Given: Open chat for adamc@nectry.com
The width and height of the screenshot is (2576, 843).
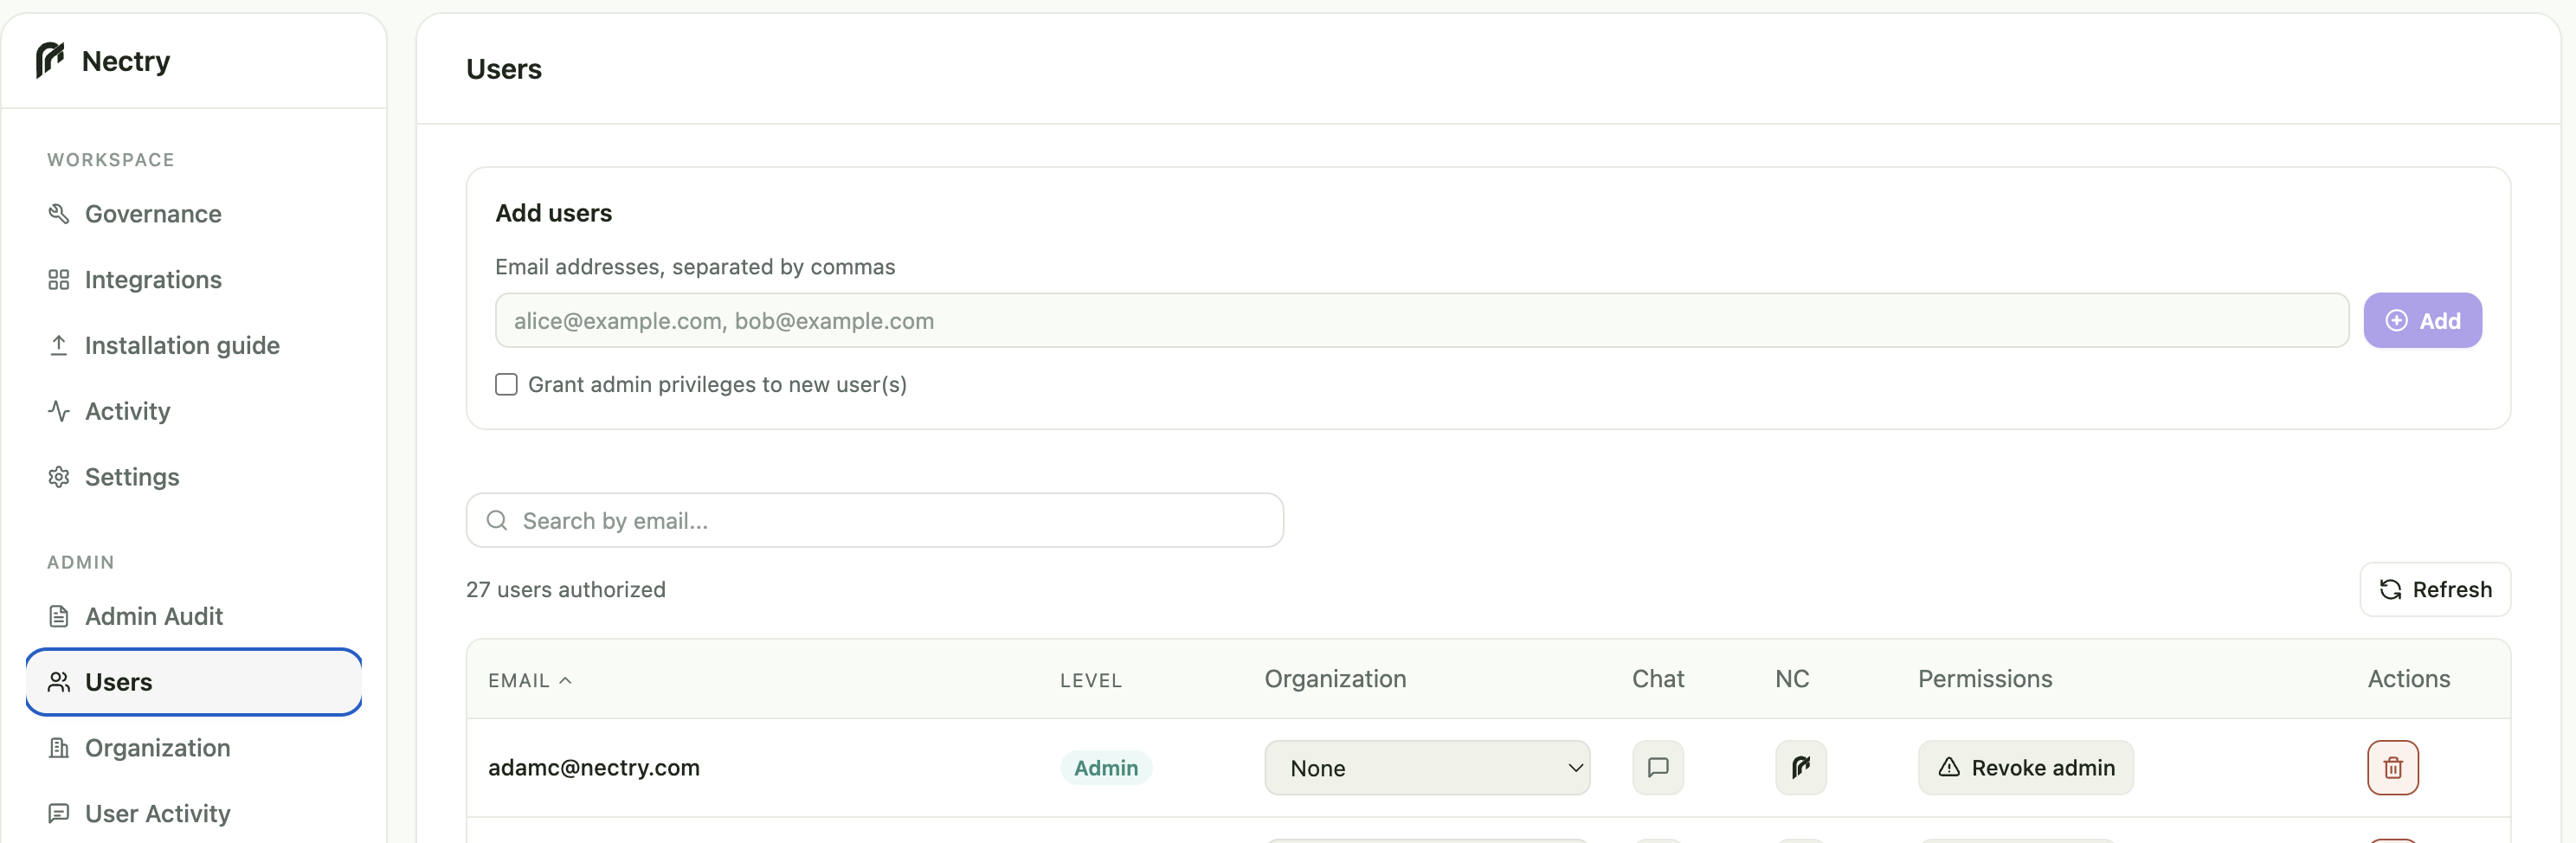Looking at the screenshot, I should (1658, 768).
